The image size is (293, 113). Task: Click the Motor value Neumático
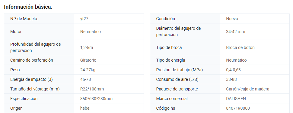tap(91, 32)
